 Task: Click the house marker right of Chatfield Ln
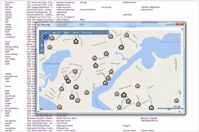111,72
